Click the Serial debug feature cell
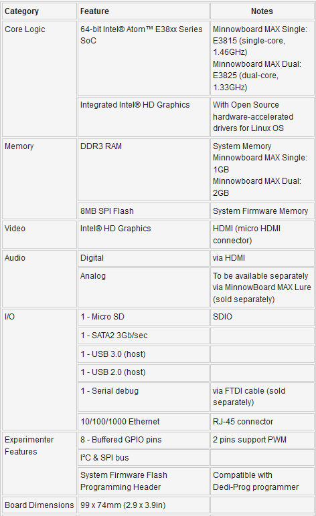 coord(143,397)
